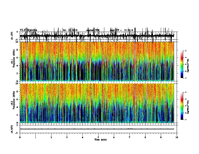Click the "ch.3(V)" axis label
Screen dimensions: 199x154
pos(12,129)
